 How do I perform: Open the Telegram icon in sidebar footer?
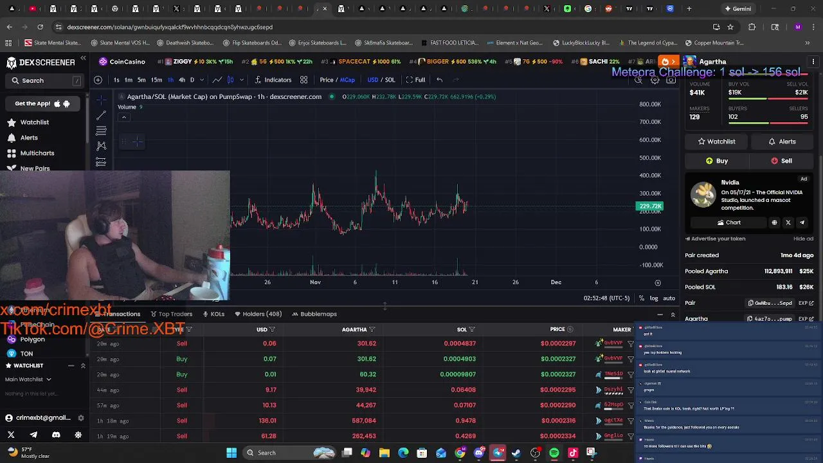pos(33,435)
